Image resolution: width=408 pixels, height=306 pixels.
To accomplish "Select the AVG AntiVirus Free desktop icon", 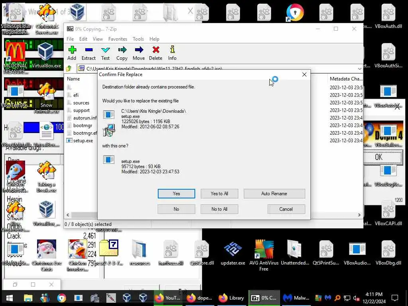I will (x=264, y=255).
